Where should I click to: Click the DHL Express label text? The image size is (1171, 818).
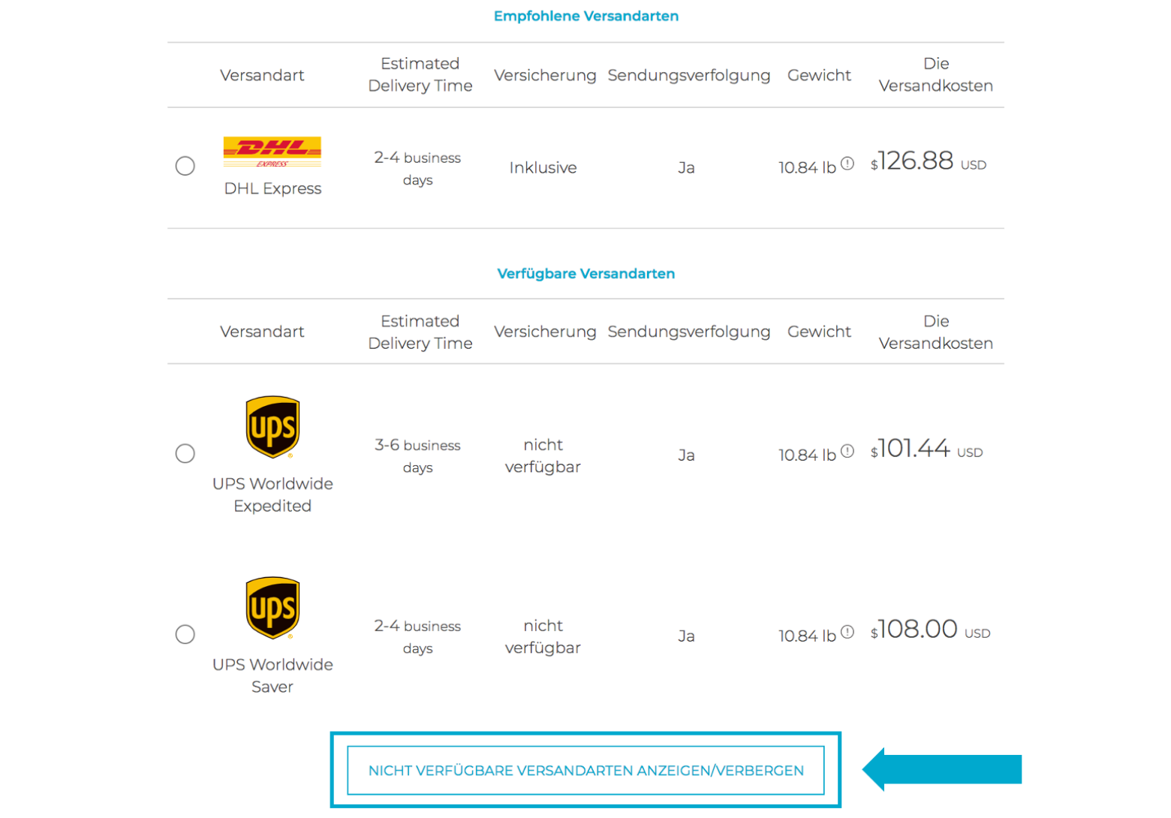click(272, 188)
